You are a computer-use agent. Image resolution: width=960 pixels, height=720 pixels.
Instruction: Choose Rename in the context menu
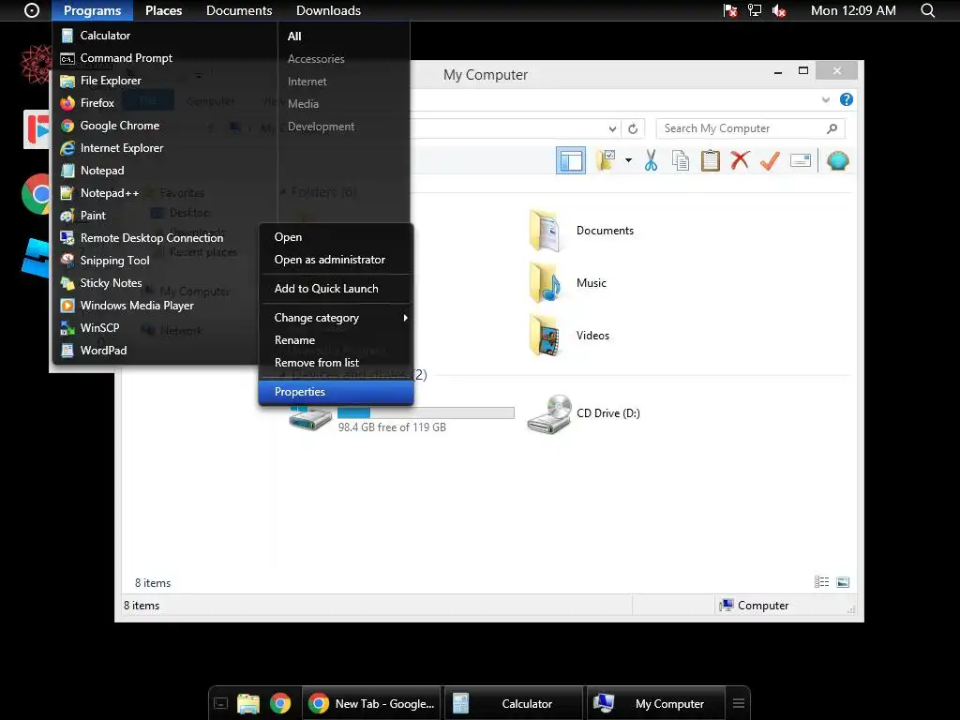pos(337,340)
